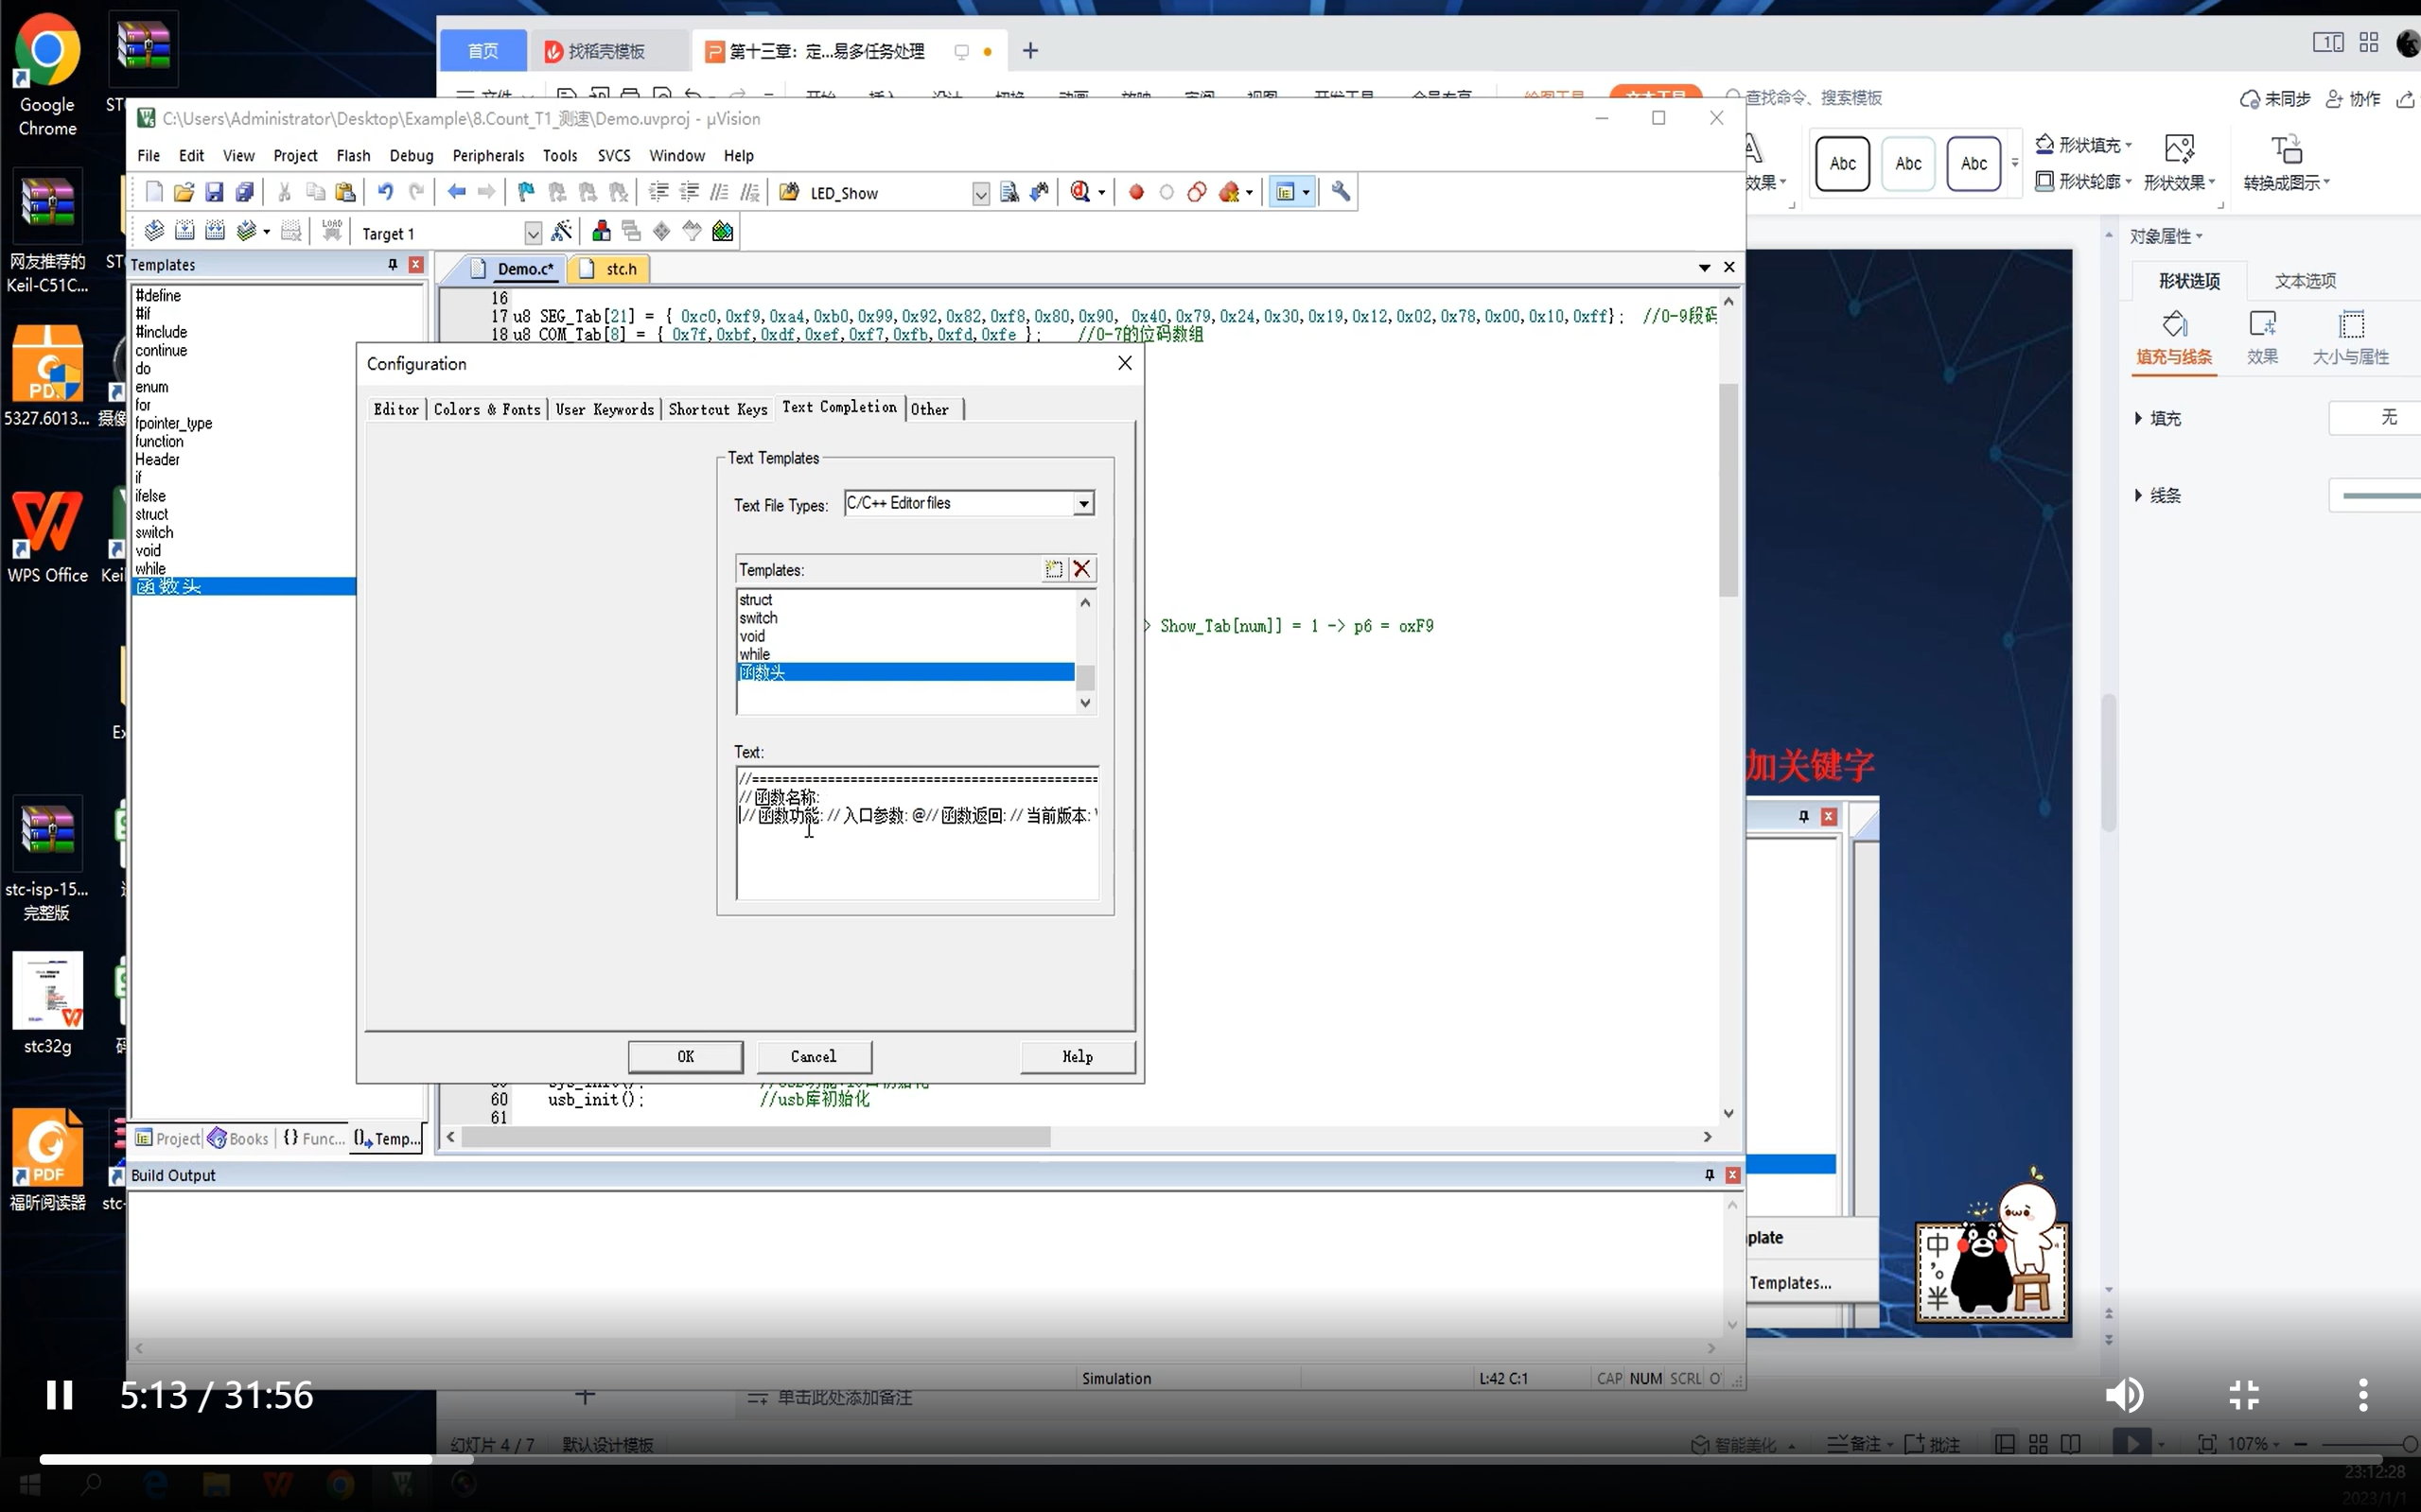The width and height of the screenshot is (2421, 1512).
Task: Switch to the Project panel tab
Action: click(168, 1138)
